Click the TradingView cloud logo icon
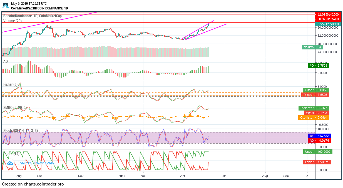The width and height of the screenshot is (343, 188). [10, 163]
